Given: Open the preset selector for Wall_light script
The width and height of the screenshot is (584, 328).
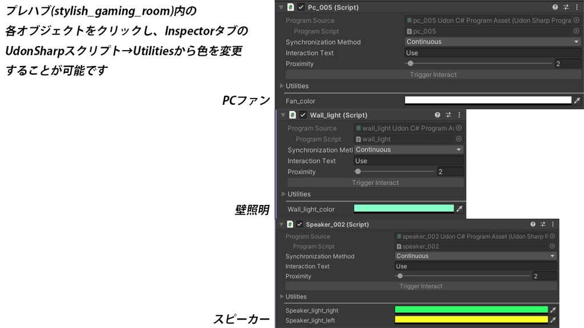Looking at the screenshot, I should (x=448, y=115).
